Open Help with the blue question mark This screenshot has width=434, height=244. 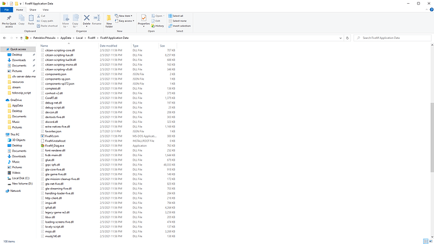coord(431,9)
